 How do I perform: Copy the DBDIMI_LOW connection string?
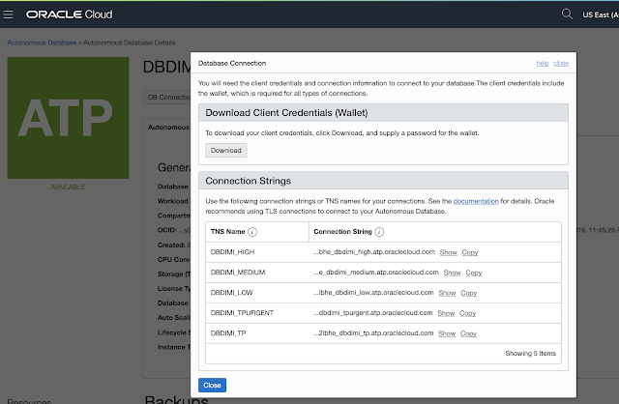(468, 293)
